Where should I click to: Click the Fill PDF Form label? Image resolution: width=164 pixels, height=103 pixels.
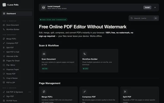12,101
